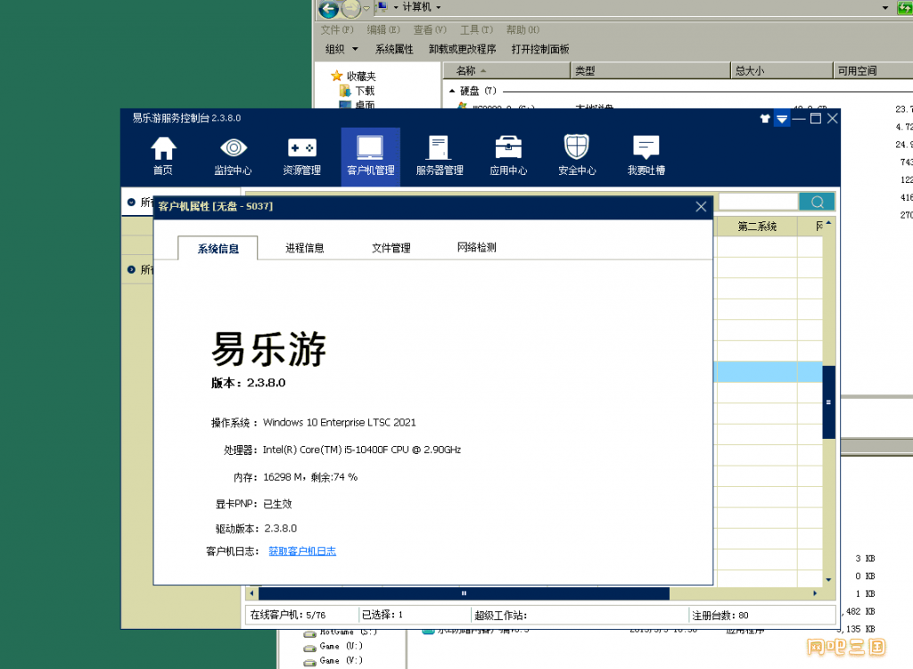
Task: Click the 获取客户机日志 link
Action: [302, 551]
